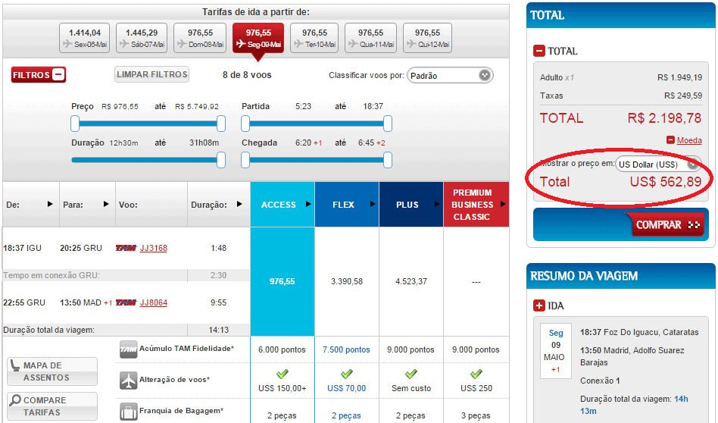Viewport: 718px width, 423px height.
Task: Click the TOTAL R$ 2.198,78 amount
Action: (664, 118)
